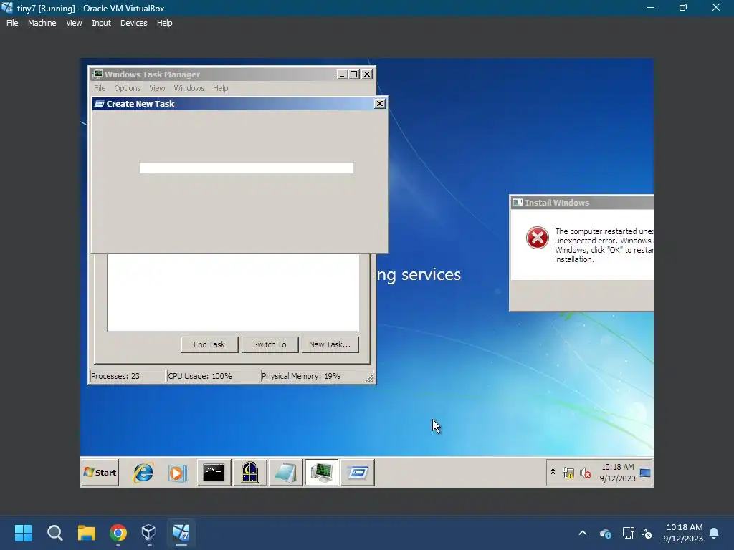Open the guest clock showing 10:18 AM
This screenshot has height=550, width=734.
[x=617, y=473]
